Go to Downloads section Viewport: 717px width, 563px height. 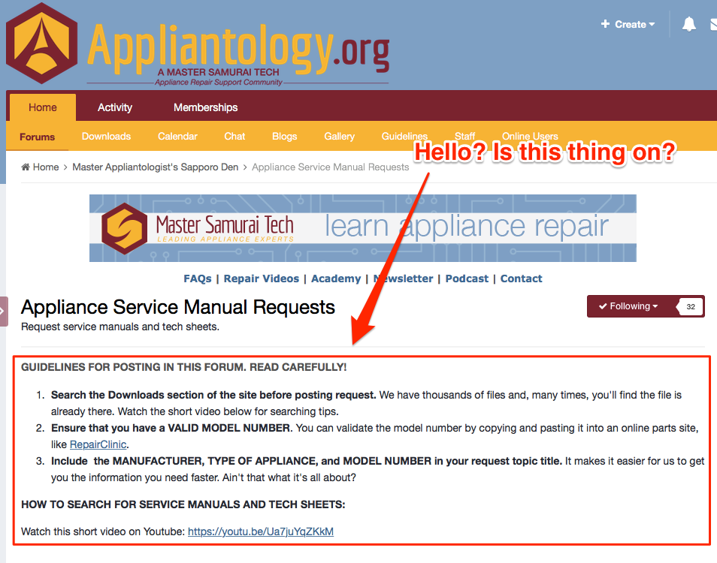pyautogui.click(x=106, y=136)
